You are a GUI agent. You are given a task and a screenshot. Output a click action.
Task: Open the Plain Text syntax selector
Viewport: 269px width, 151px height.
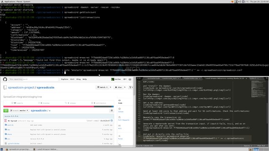click(261, 146)
